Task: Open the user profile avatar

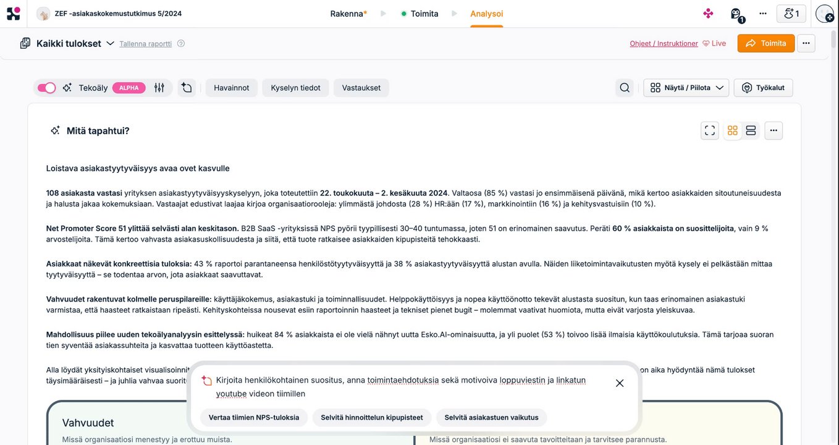Action: pos(824,14)
